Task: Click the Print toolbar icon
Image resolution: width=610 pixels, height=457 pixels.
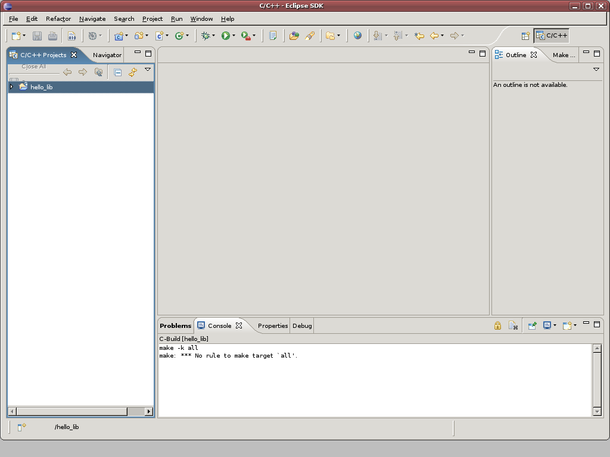Action: click(x=52, y=36)
